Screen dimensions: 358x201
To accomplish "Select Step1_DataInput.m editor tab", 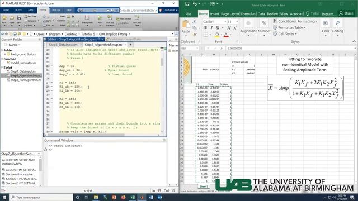I will pos(63,45).
